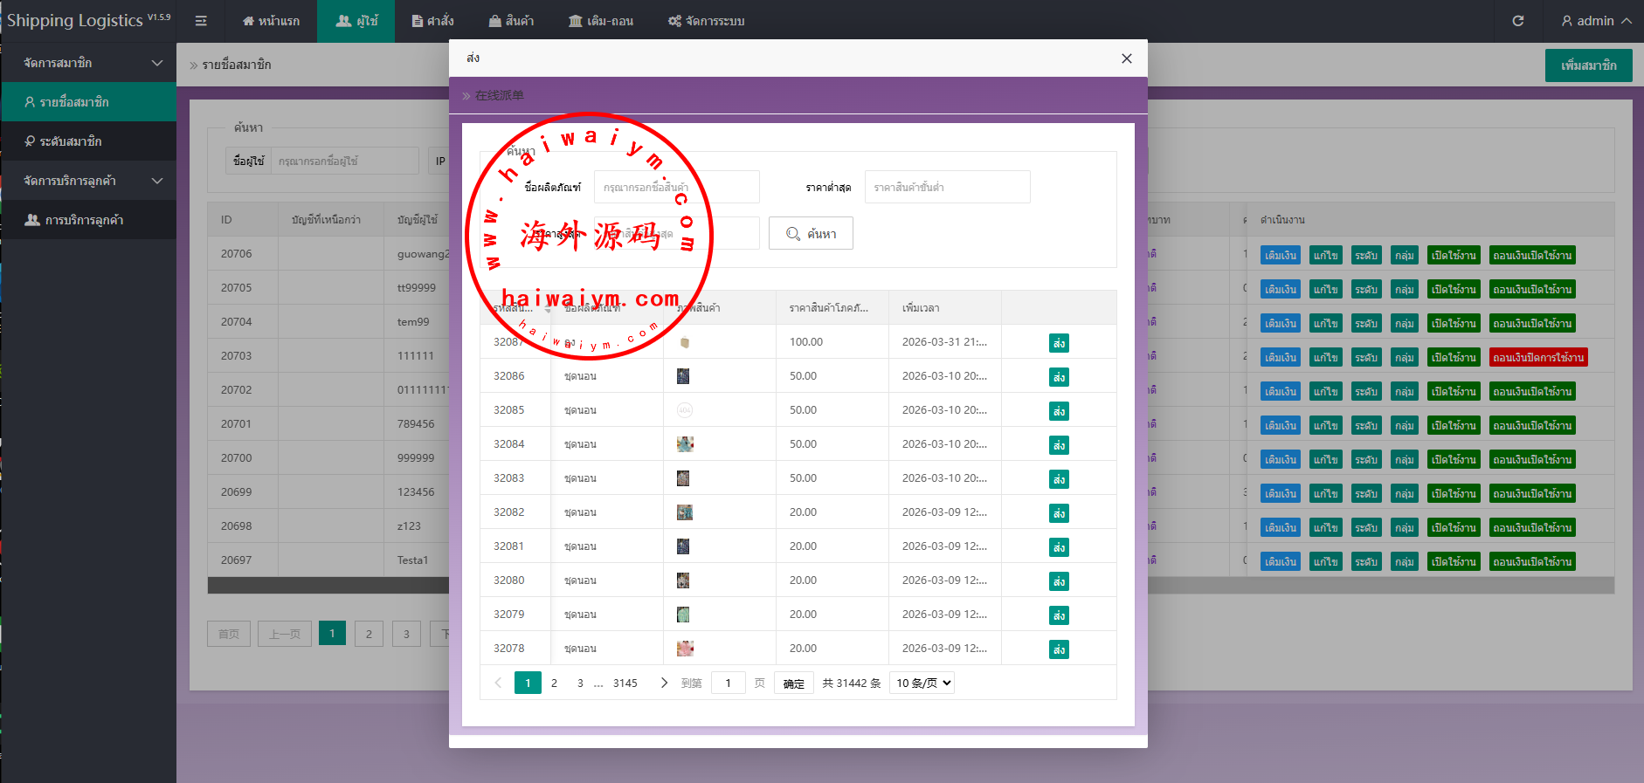The image size is (1644, 783).
Task: Click the red ถอนเงินปิดการใช้งาน toggle button
Action: 1537,358
